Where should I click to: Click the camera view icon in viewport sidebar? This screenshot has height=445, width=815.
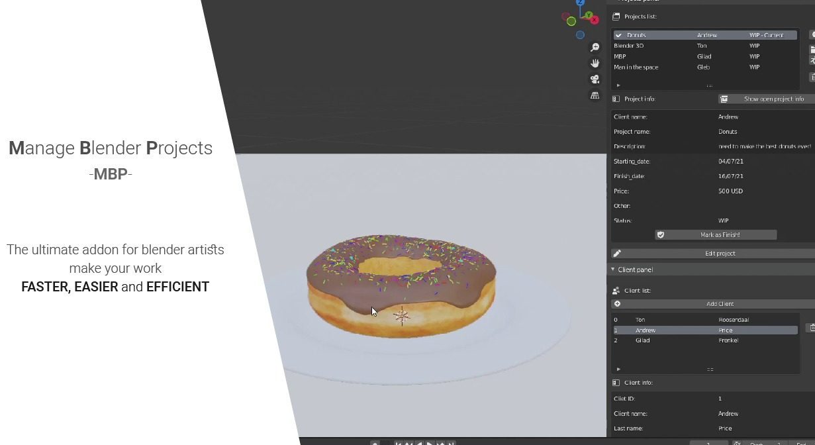[x=595, y=79]
